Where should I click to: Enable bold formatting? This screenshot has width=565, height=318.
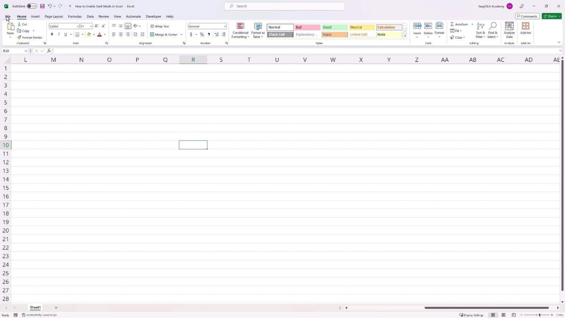[x=52, y=34]
